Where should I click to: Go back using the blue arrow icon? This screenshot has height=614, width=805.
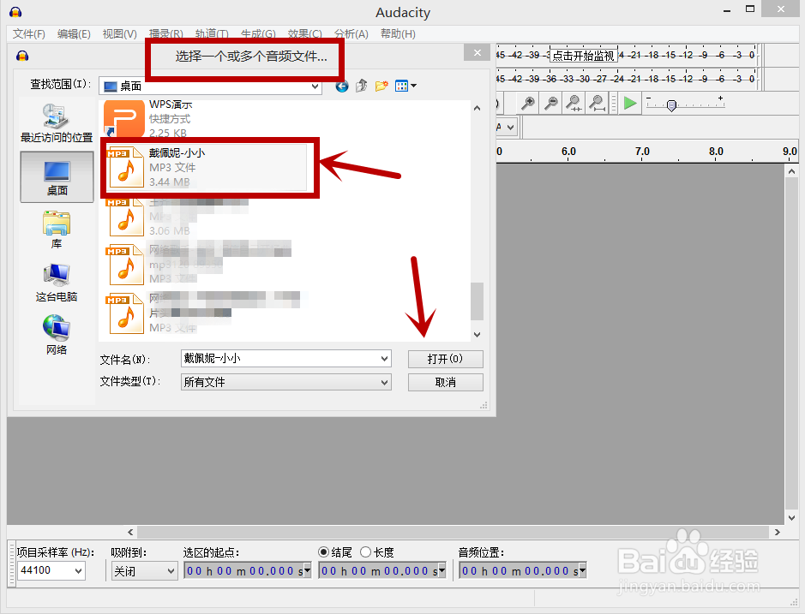pyautogui.click(x=342, y=86)
